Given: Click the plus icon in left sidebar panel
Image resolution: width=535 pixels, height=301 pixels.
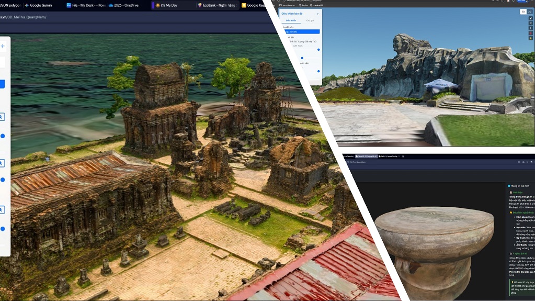Looking at the screenshot, I should tap(3, 46).
